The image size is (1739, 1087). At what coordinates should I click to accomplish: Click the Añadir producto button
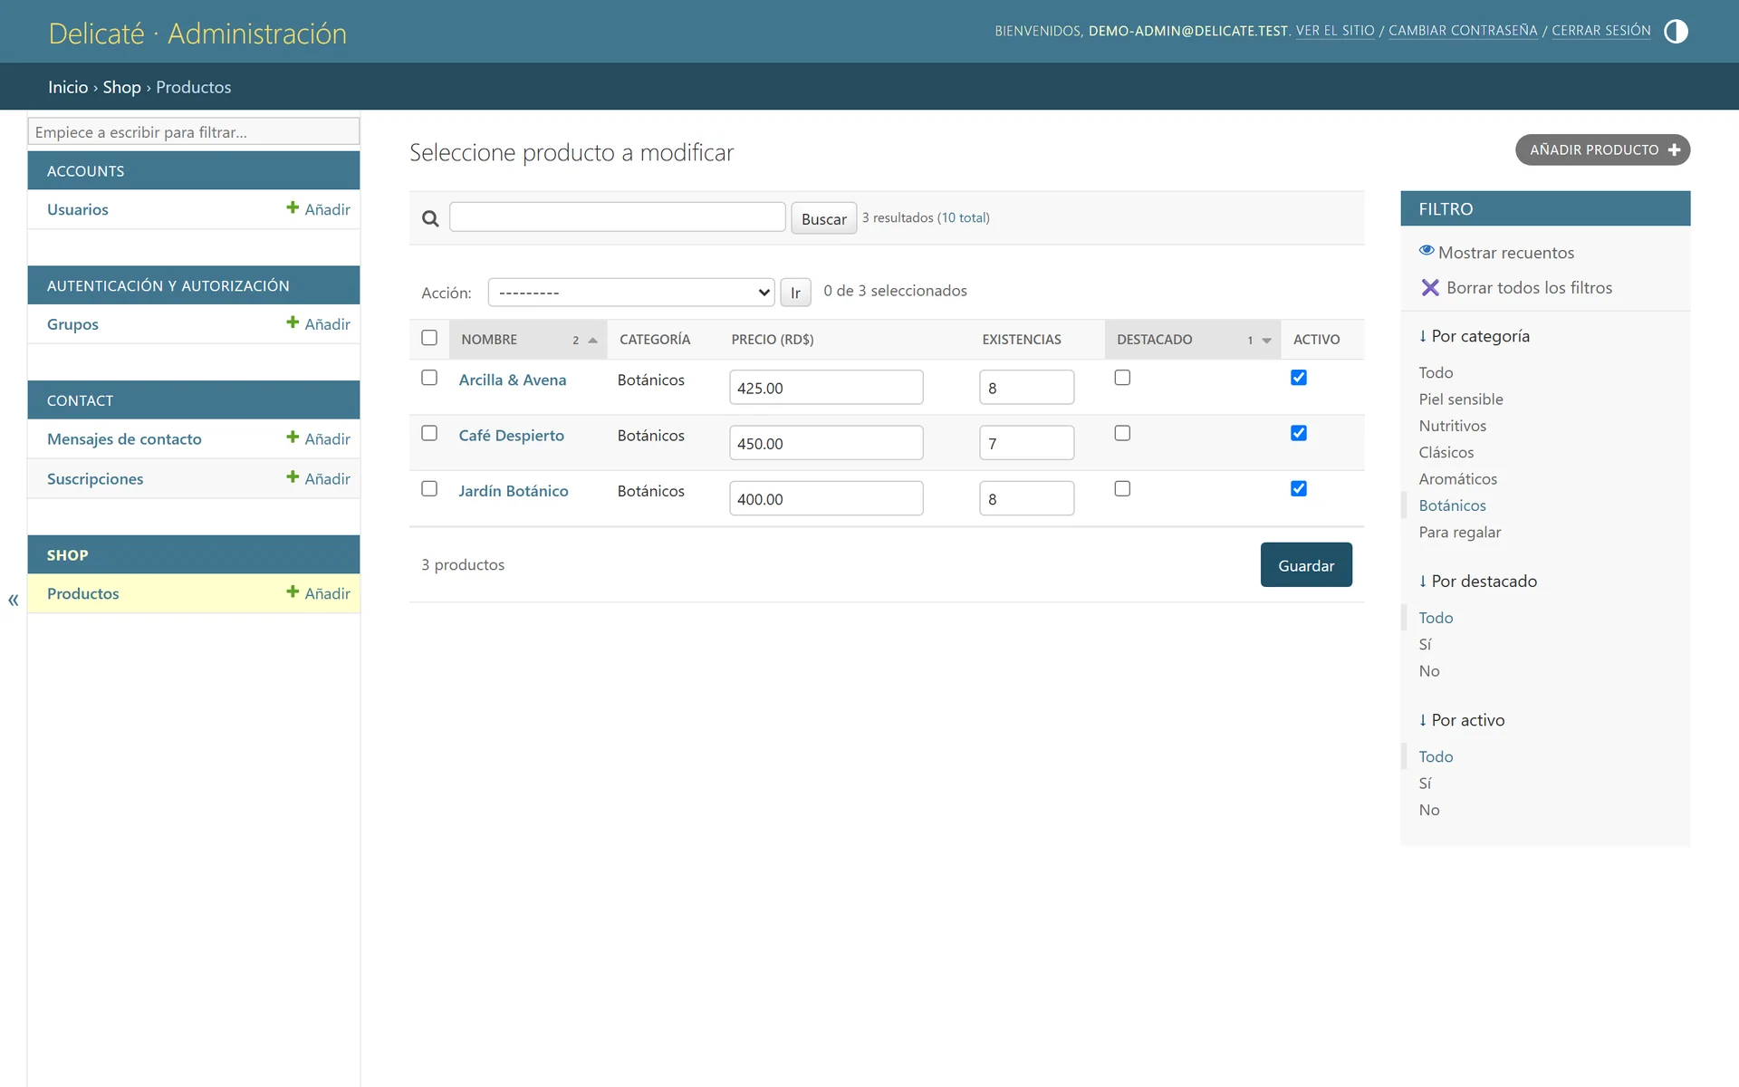(1602, 149)
